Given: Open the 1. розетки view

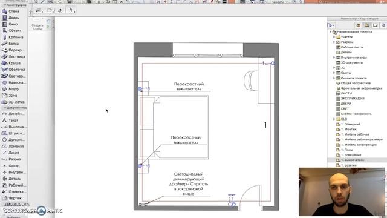Looking at the screenshot, I should pyautogui.click(x=346, y=165).
